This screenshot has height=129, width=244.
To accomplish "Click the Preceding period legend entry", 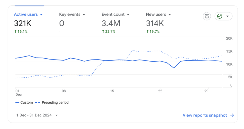I will pyautogui.click(x=52, y=102).
